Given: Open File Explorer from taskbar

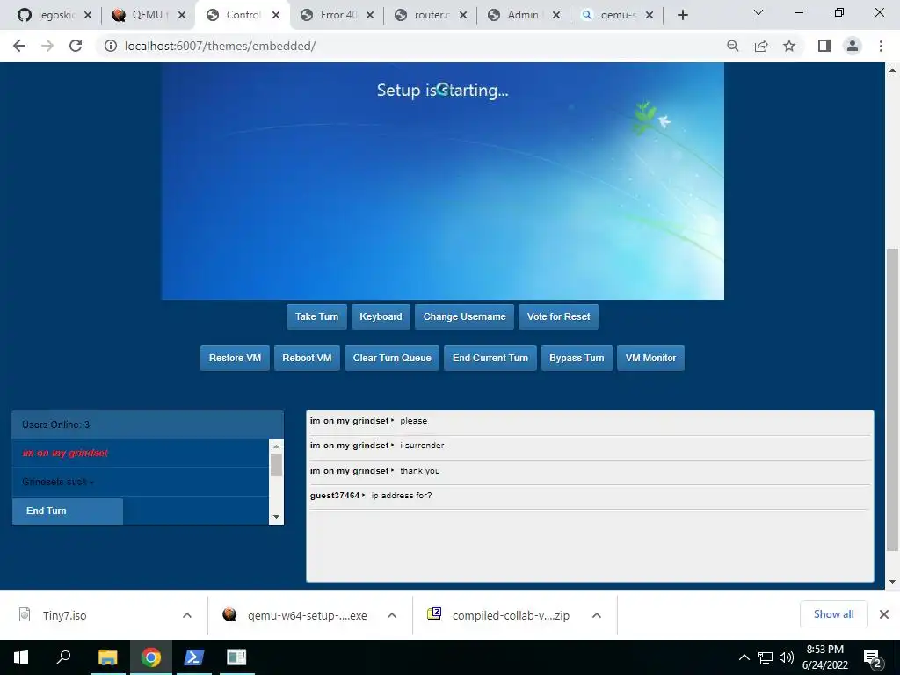Looking at the screenshot, I should pyautogui.click(x=107, y=657).
